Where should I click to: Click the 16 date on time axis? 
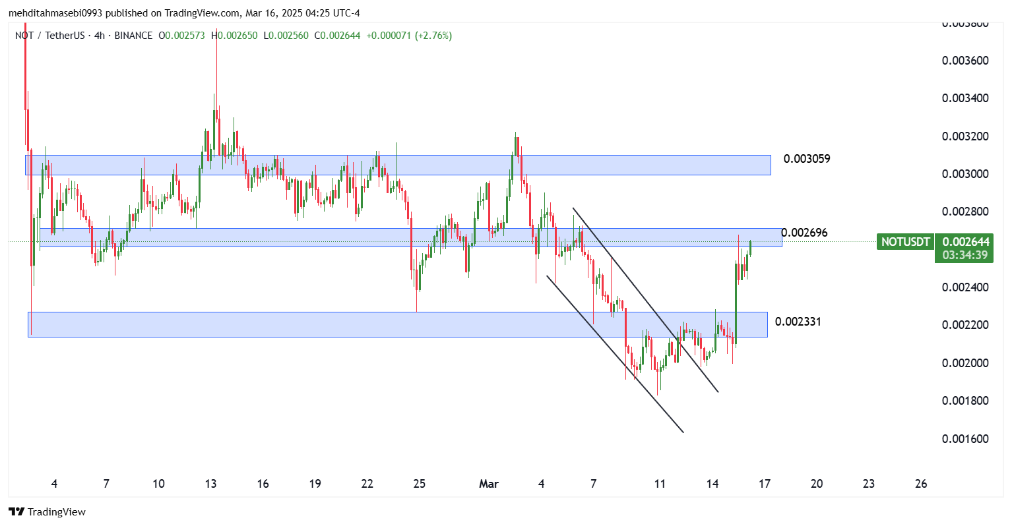point(263,484)
